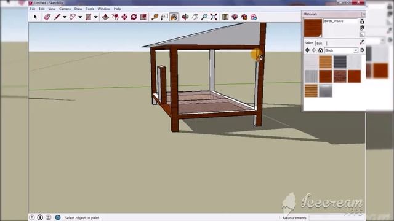Select the Move tool

pos(124,17)
